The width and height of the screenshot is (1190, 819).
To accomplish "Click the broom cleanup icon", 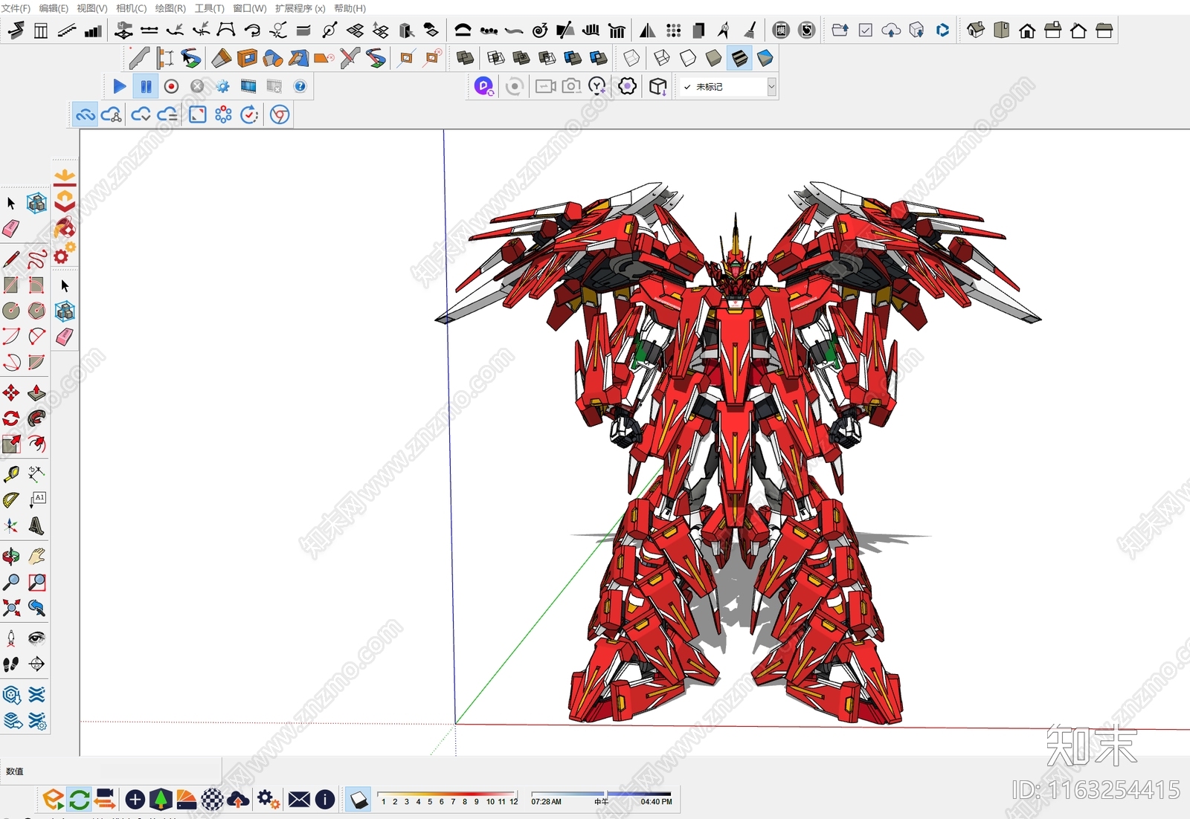I will (750, 30).
